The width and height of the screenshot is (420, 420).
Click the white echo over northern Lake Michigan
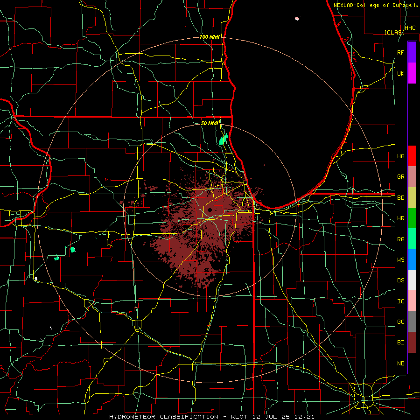pyautogui.click(x=297, y=18)
